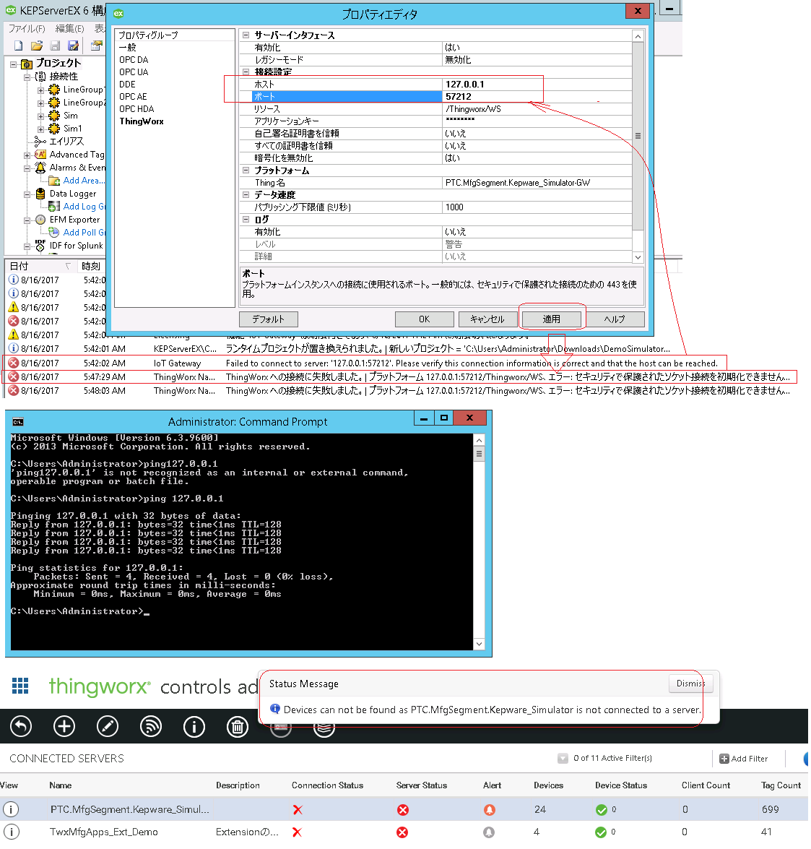
Task: Click view info icon for PTC.MfgSegment.Kepware_Simul row
Action: (11, 809)
